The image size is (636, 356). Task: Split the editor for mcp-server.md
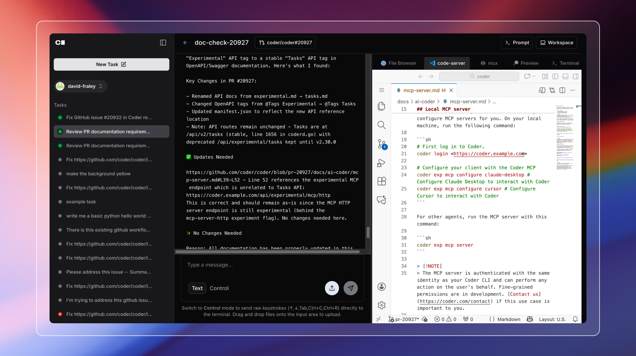pyautogui.click(x=562, y=90)
